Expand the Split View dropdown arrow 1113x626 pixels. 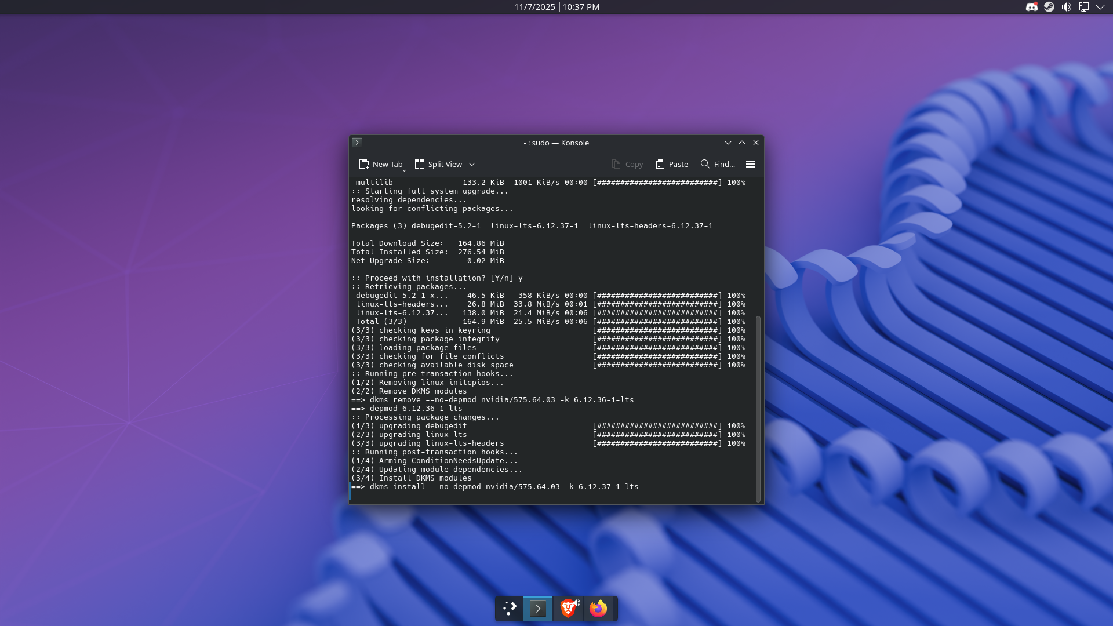472,164
